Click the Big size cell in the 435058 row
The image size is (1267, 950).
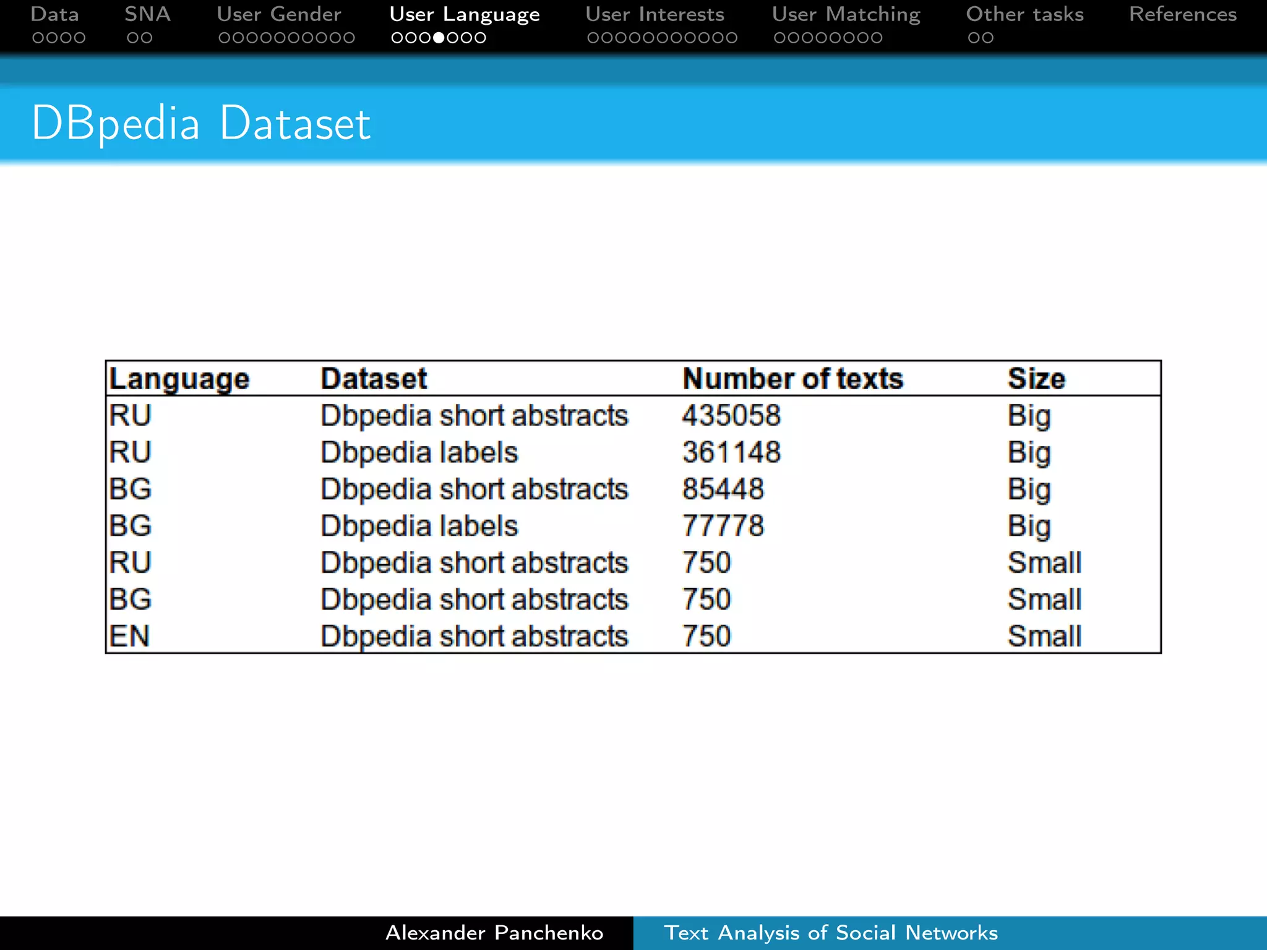[1029, 416]
